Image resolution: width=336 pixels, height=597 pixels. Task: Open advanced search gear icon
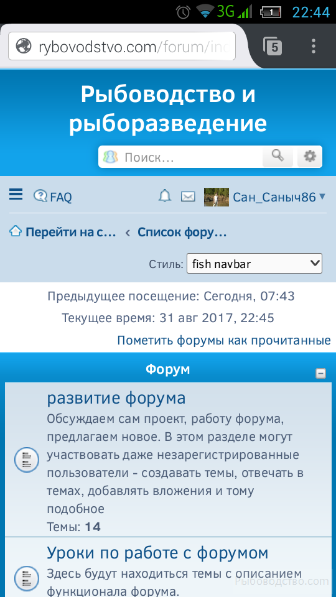[310, 156]
